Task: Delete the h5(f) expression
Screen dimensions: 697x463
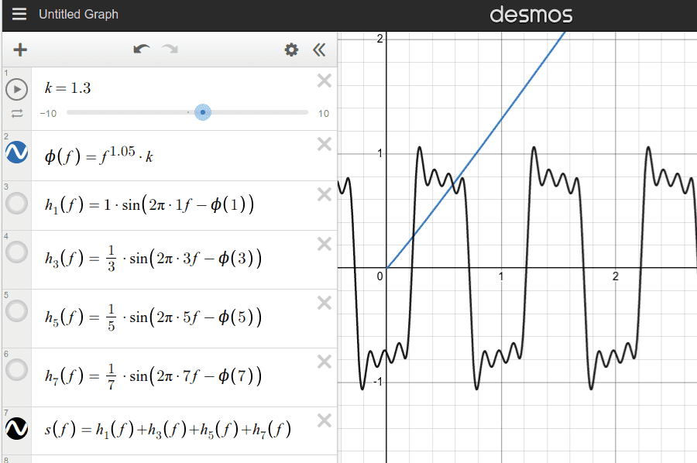Action: (324, 303)
